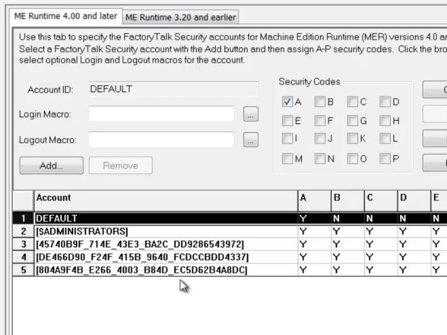The height and width of the screenshot is (335, 447).
Task: Enable security code B checkbox
Action: click(x=320, y=101)
